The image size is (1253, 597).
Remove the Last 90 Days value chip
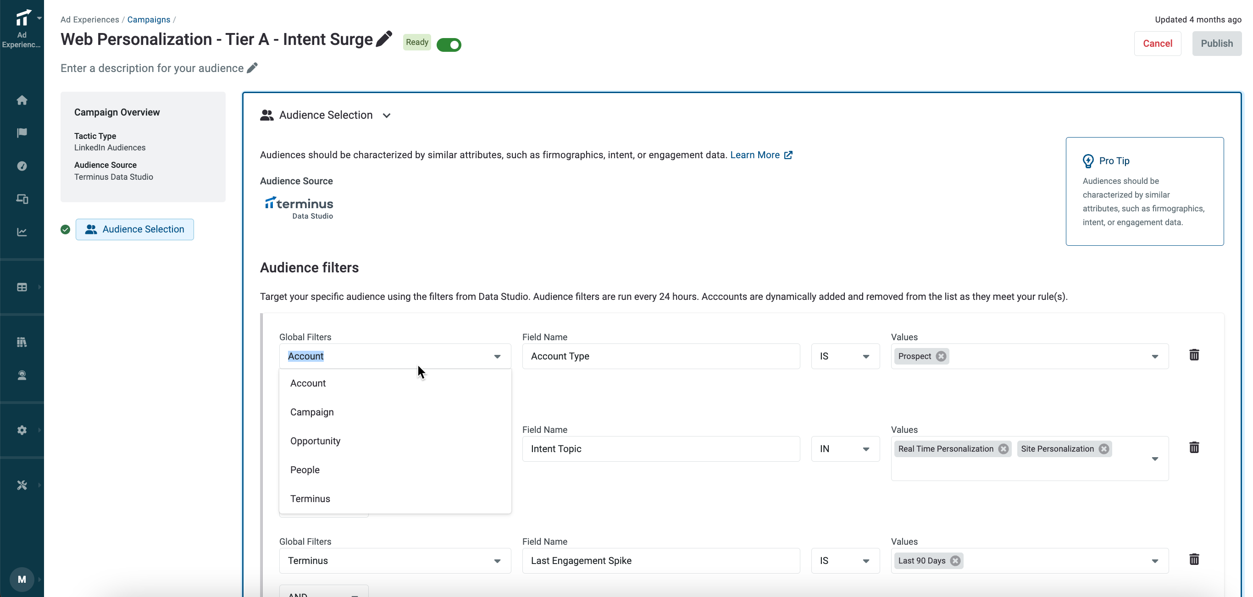coord(956,560)
